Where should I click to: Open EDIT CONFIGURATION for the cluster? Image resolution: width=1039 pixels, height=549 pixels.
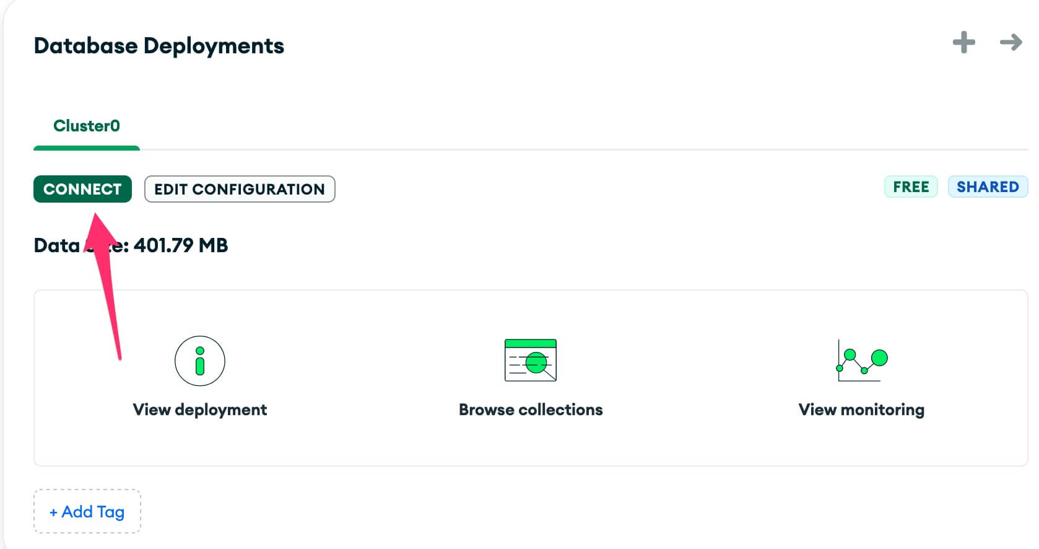(x=240, y=189)
